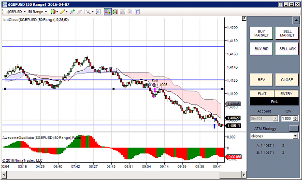Screen dimensions: 302x181
Task: Select the candlestick chart style icon
Action: coord(53,12)
